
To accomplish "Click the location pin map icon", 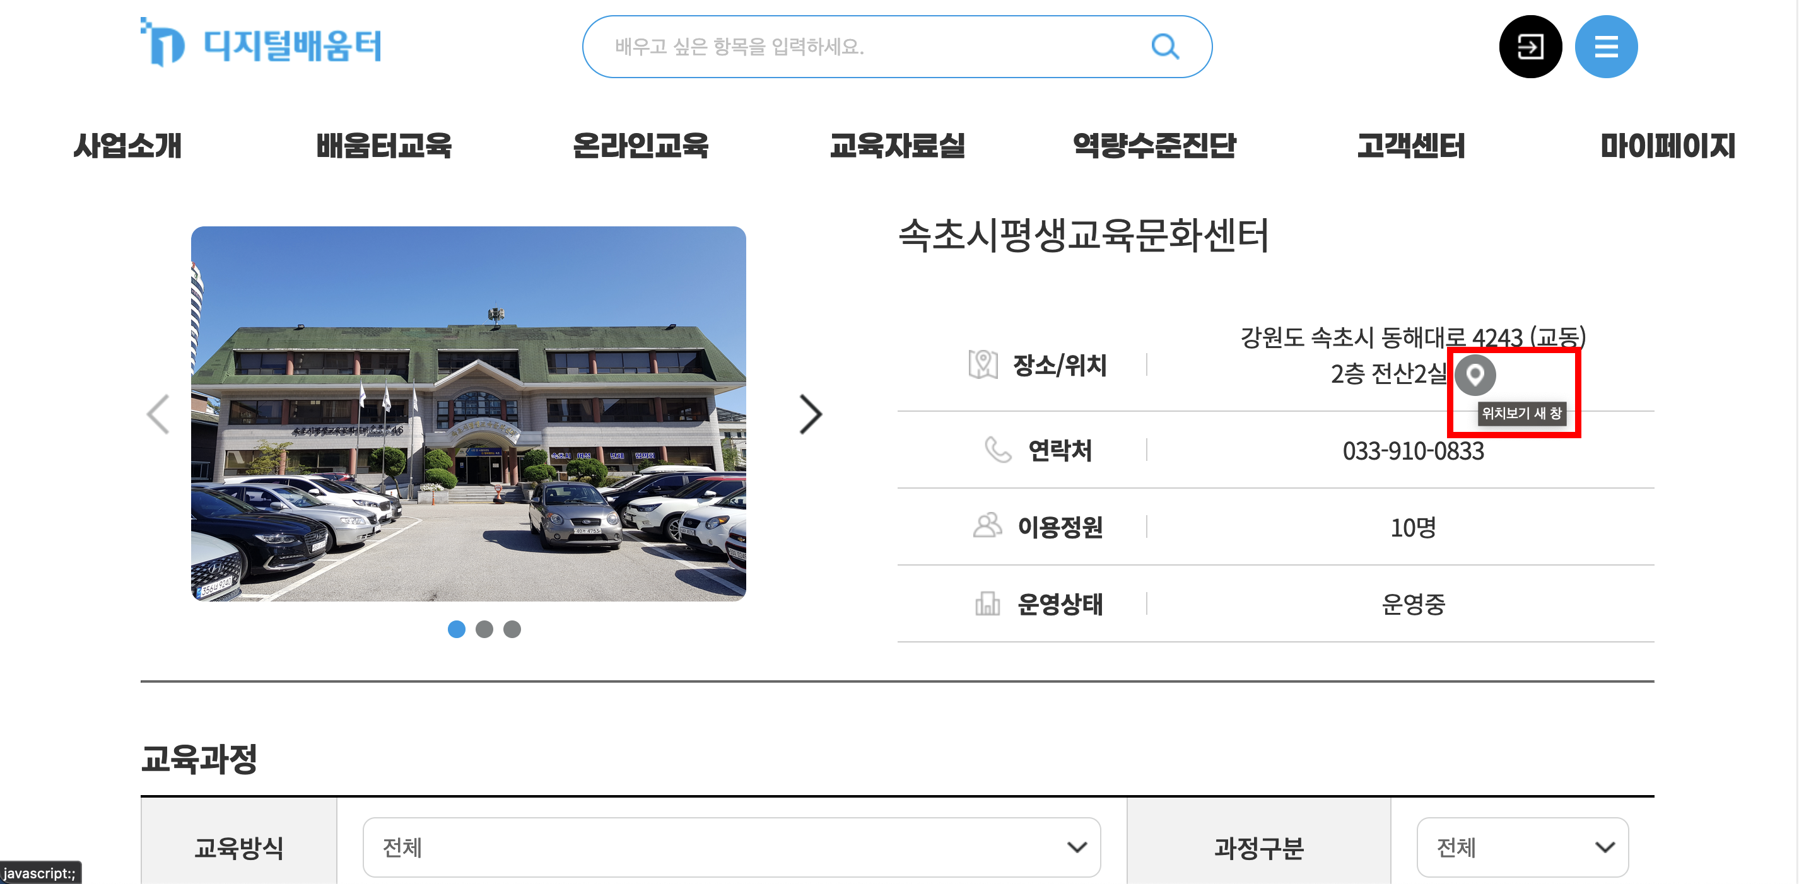I will point(1474,375).
